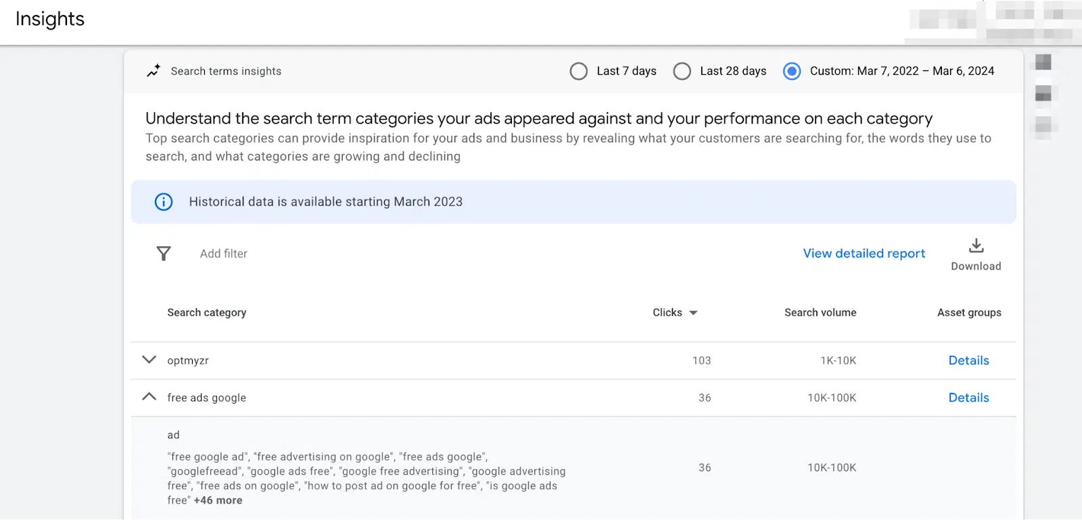Click the Add filter field
1082x520 pixels.
(x=224, y=254)
